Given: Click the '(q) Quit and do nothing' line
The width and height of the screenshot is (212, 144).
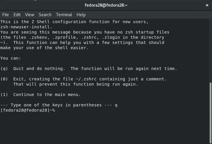Looking at the screenshot, I should tap(89, 69).
